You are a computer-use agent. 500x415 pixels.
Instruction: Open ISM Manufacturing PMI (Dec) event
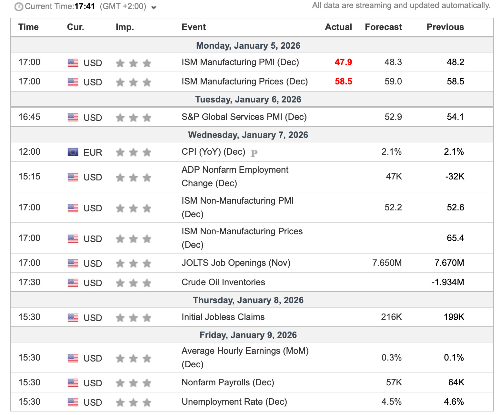(x=240, y=62)
